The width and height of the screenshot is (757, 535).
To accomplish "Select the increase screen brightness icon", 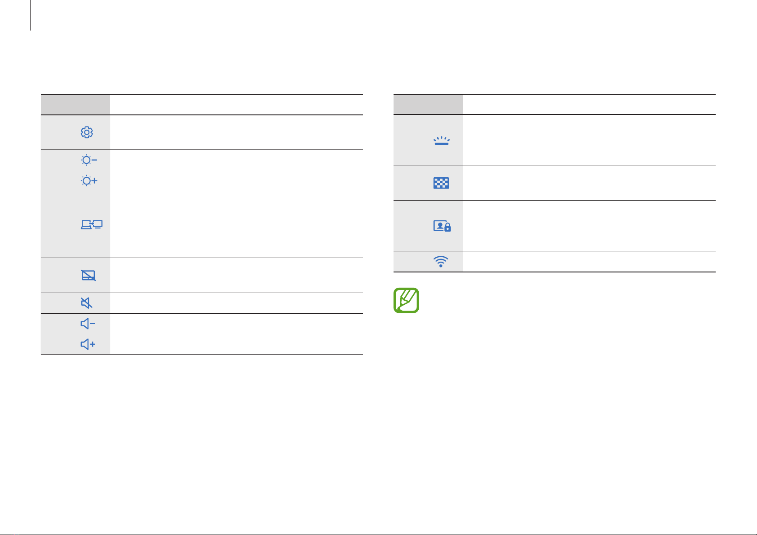I will click(x=89, y=181).
